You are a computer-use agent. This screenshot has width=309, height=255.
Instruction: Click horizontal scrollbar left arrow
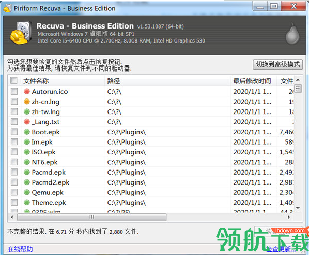12,217
